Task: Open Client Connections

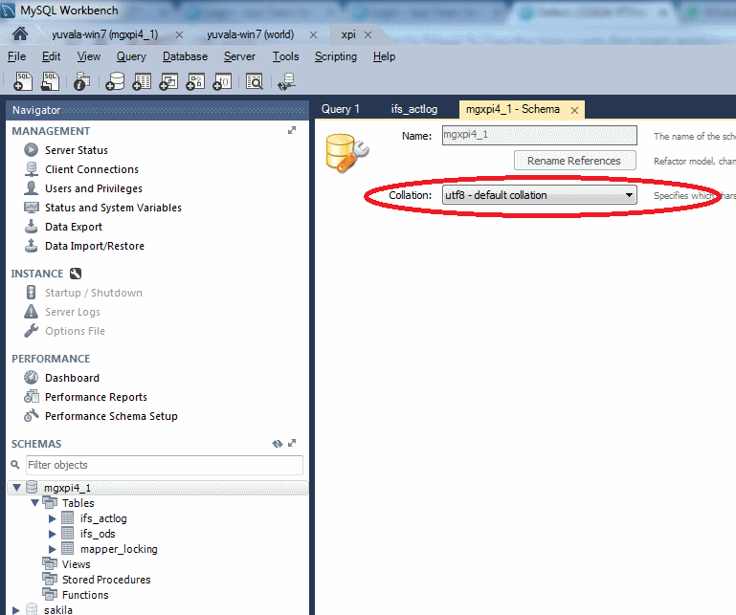Action: point(92,169)
